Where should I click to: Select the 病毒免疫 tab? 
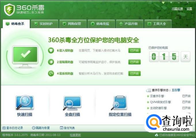[x=101, y=24]
